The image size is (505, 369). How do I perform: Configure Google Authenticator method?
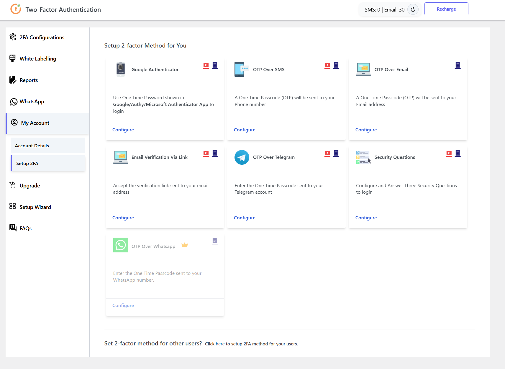click(x=123, y=130)
